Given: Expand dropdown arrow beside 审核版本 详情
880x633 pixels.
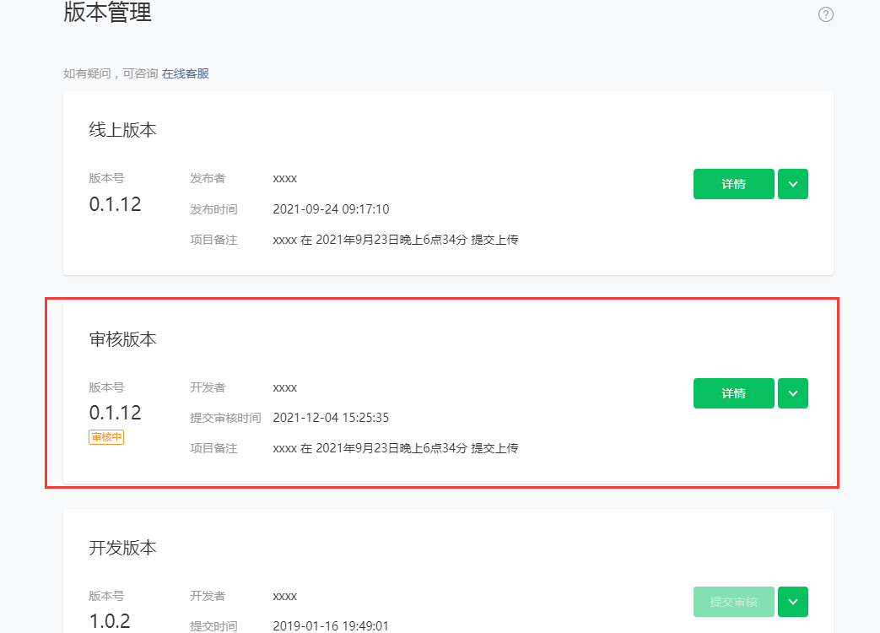Looking at the screenshot, I should [x=793, y=393].
